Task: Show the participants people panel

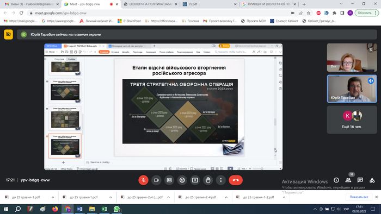Action: coord(348,180)
